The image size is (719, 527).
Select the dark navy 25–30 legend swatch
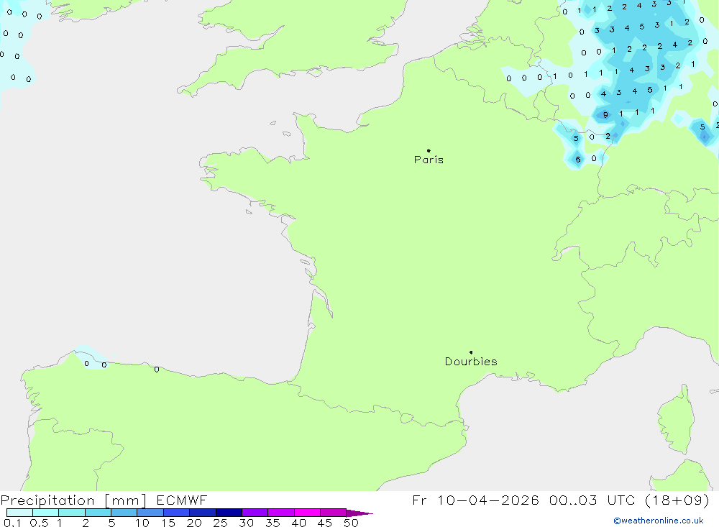(x=229, y=513)
